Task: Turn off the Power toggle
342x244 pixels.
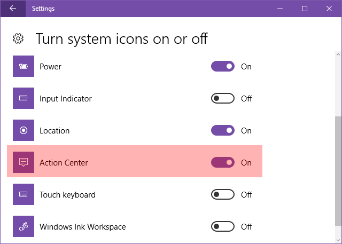Action: [x=223, y=66]
